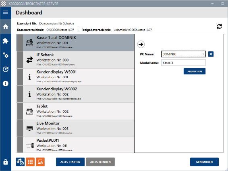This screenshot has width=228, height=171.
Task: Click the blue transfer arrows icon button
Action: tap(20, 162)
